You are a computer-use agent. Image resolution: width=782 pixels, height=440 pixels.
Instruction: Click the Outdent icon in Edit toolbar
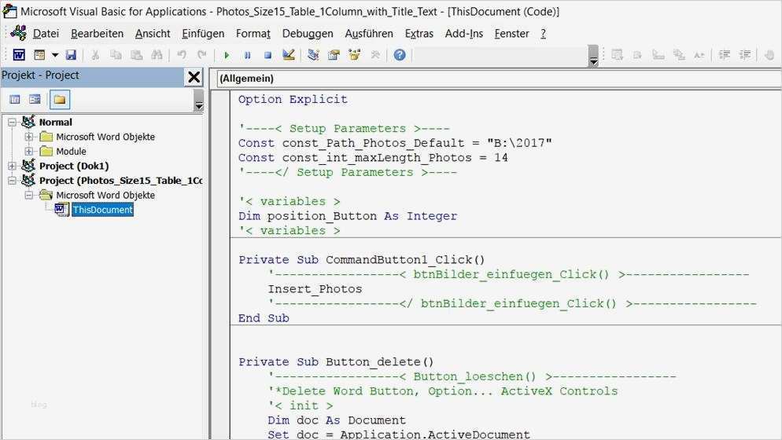pos(745,55)
